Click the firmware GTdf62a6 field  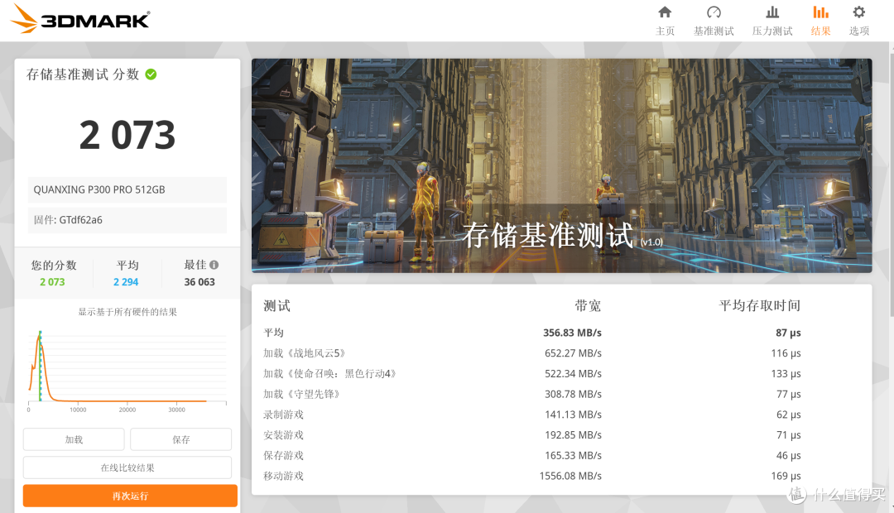(x=127, y=220)
